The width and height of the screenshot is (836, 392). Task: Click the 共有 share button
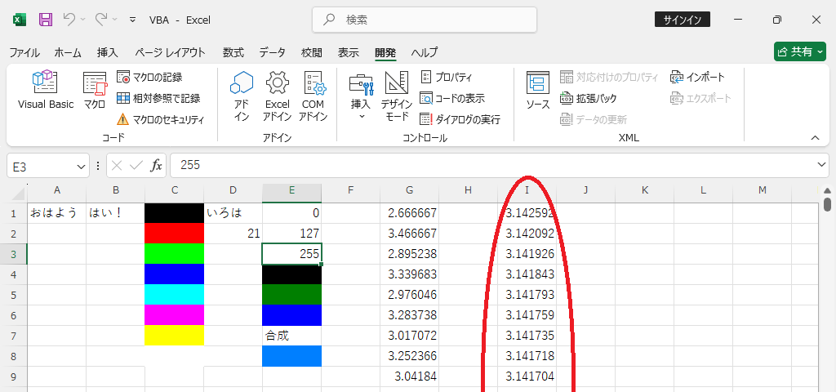coord(800,51)
